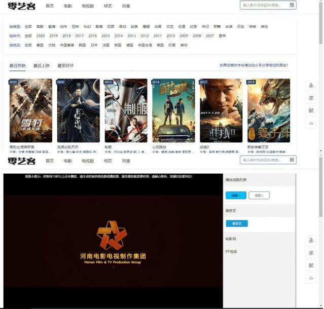Click the bottom arrow icon in the upper sidebar
The height and width of the screenshot is (309, 324).
[x=311, y=123]
